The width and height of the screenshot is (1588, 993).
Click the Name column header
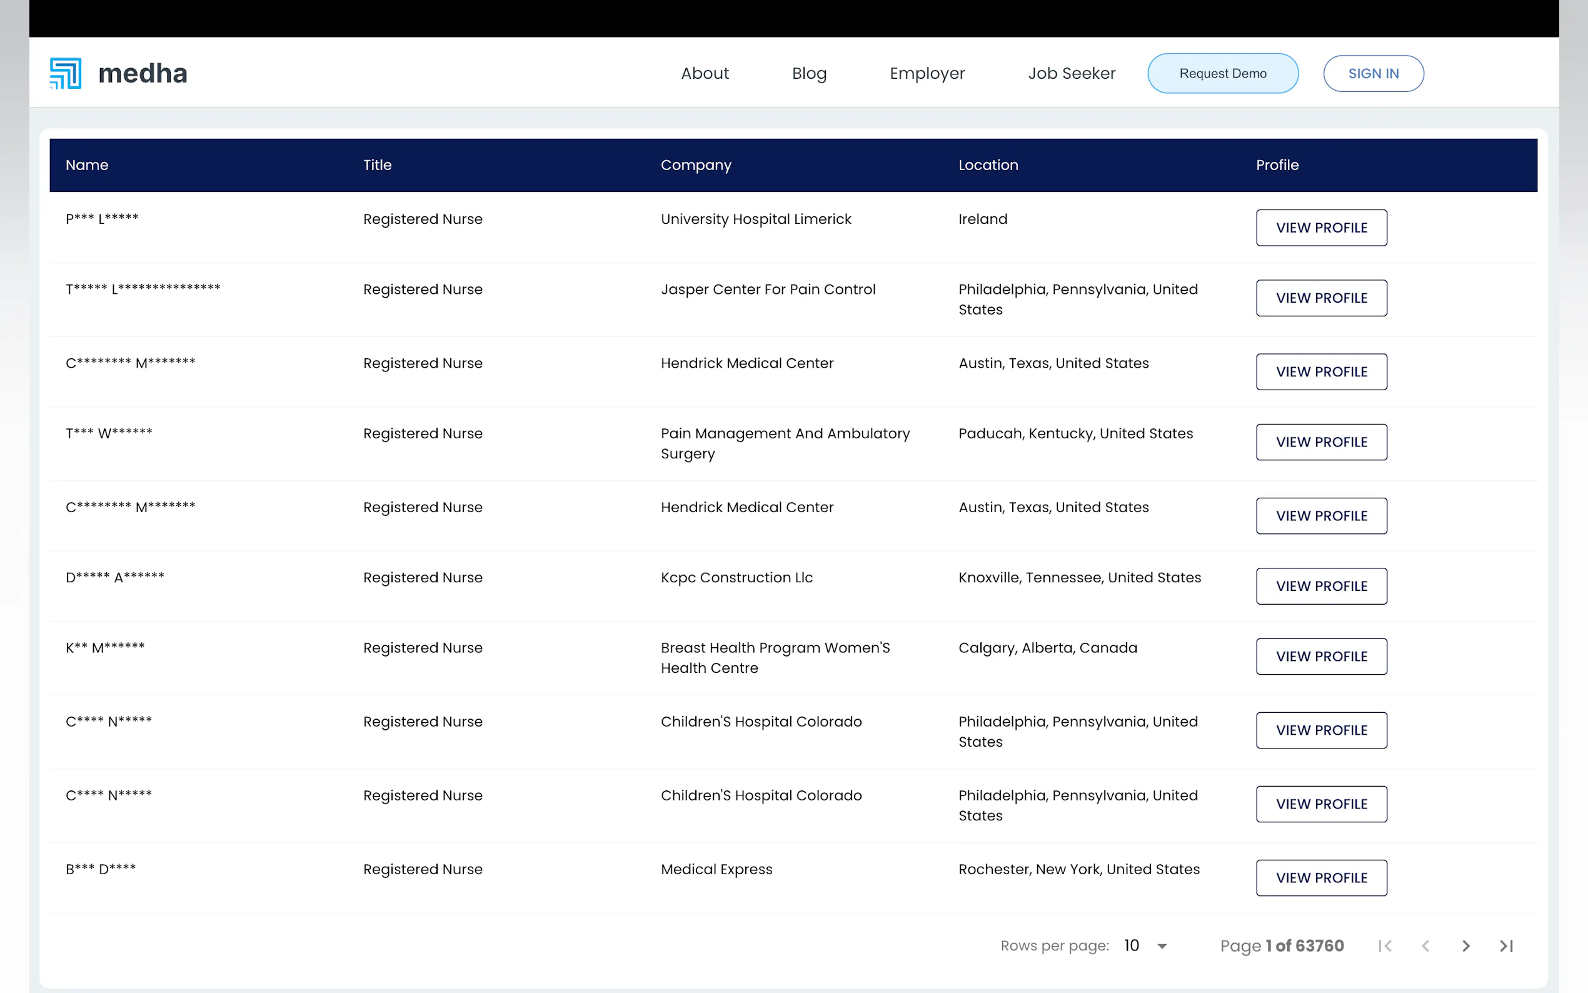[x=87, y=165]
